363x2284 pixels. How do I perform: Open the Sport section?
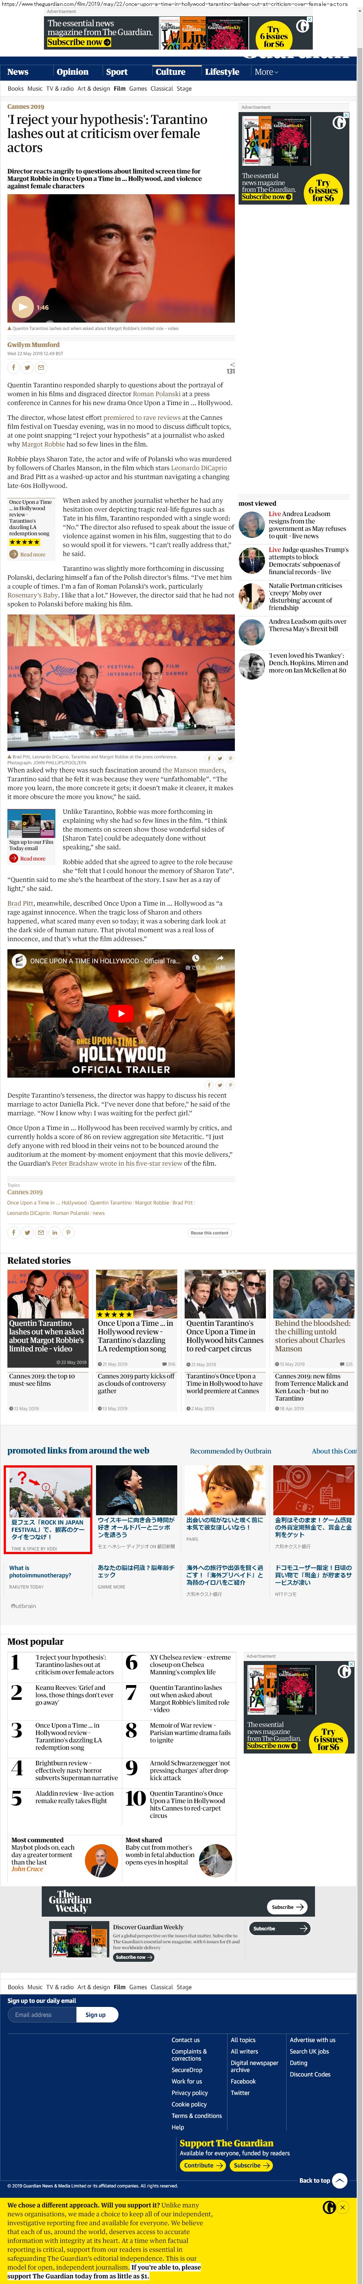tap(117, 72)
